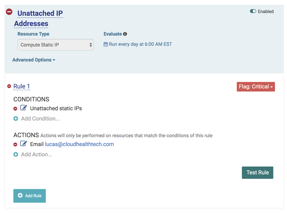Image resolution: width=287 pixels, height=213 pixels.
Task: Click the calendar icon in the schedule
Action: tap(106, 44)
